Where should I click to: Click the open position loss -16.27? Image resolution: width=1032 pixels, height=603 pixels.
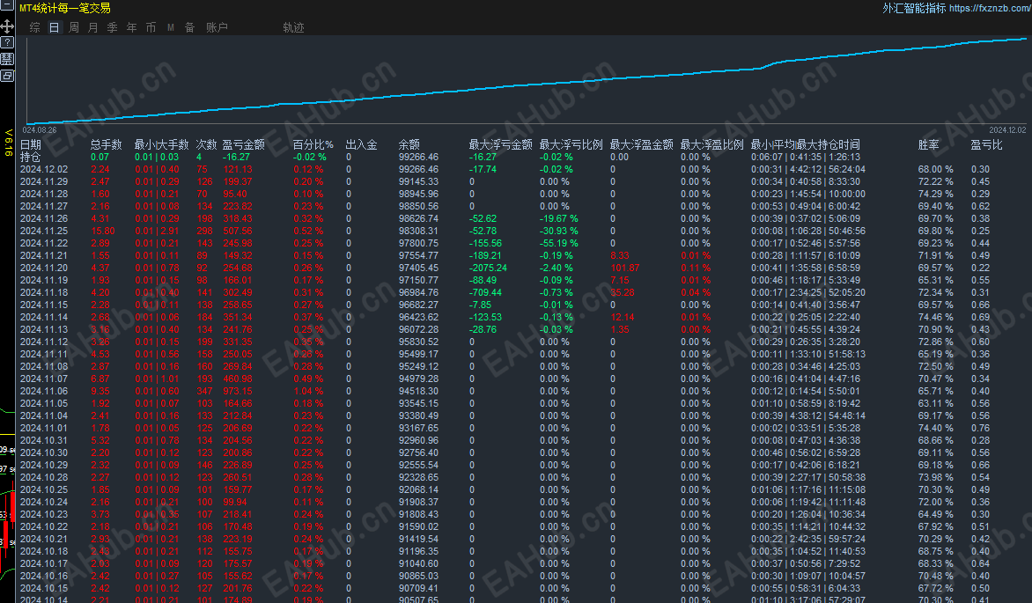[236, 158]
